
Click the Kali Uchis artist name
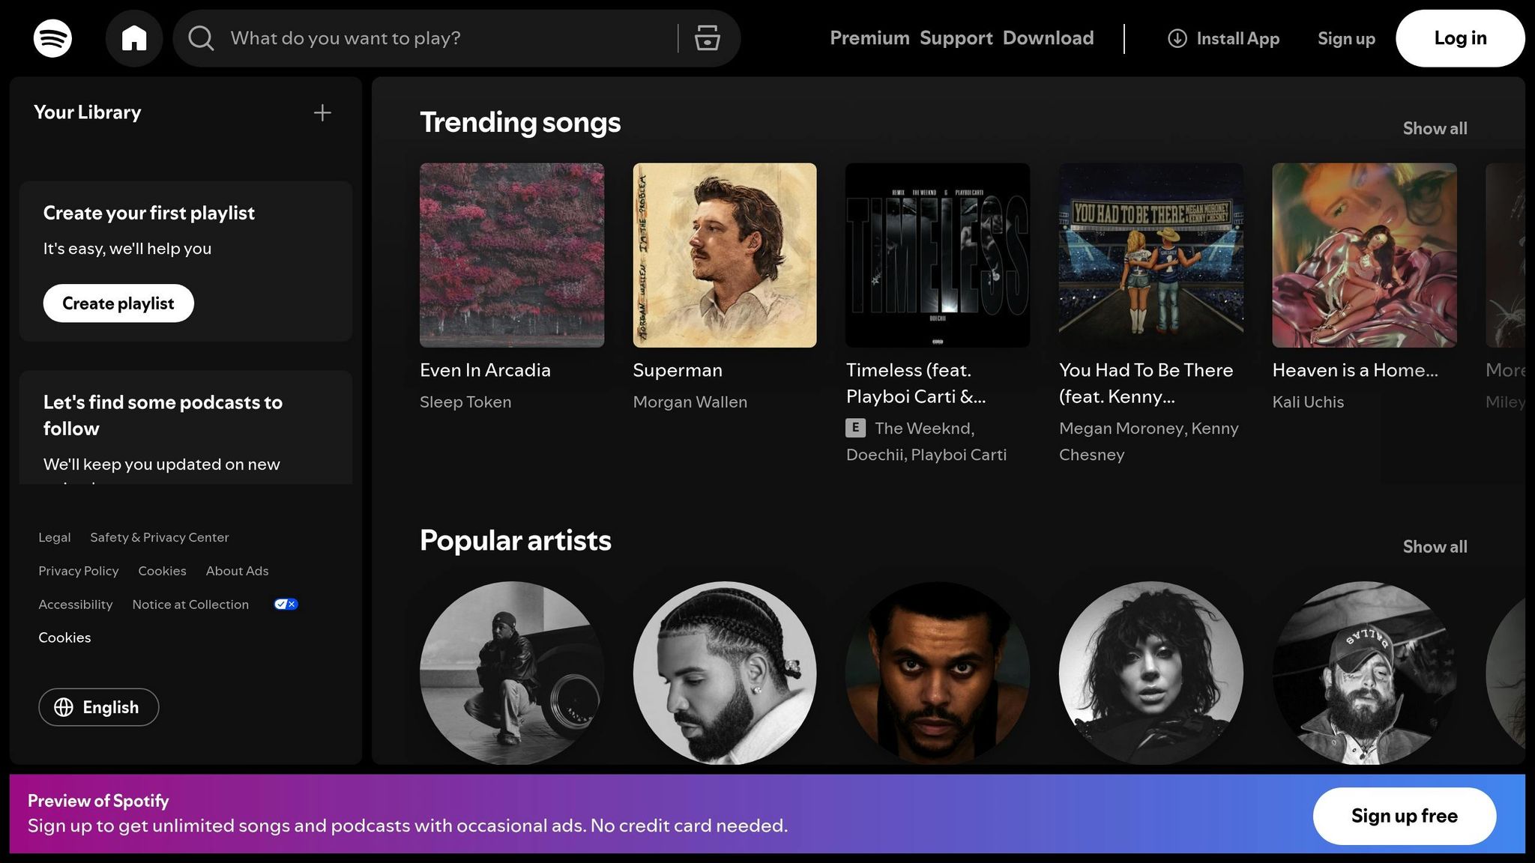1308,402
